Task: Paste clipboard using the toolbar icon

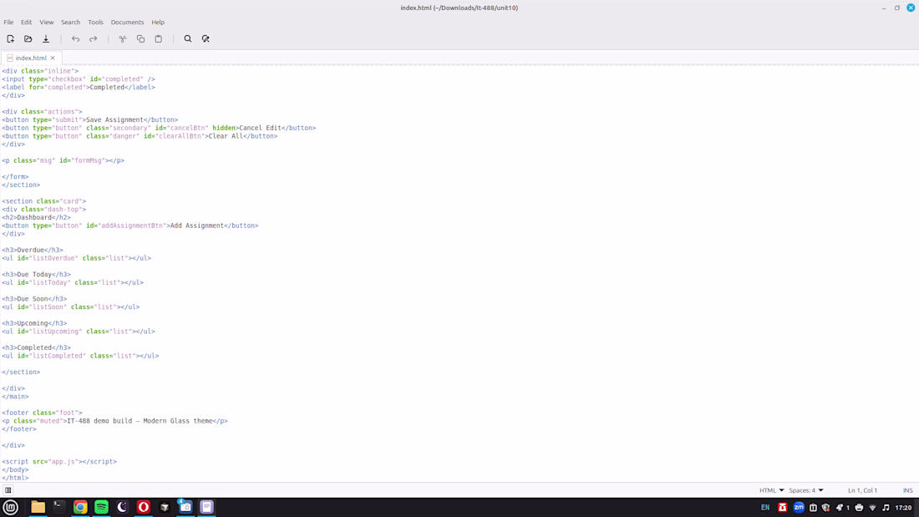Action: (158, 38)
